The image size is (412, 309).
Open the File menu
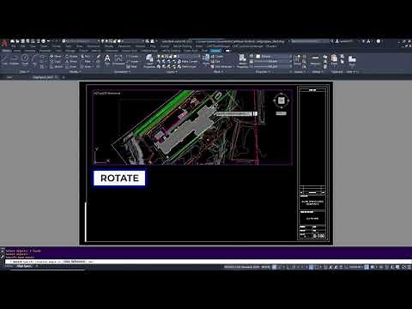(x=13, y=46)
